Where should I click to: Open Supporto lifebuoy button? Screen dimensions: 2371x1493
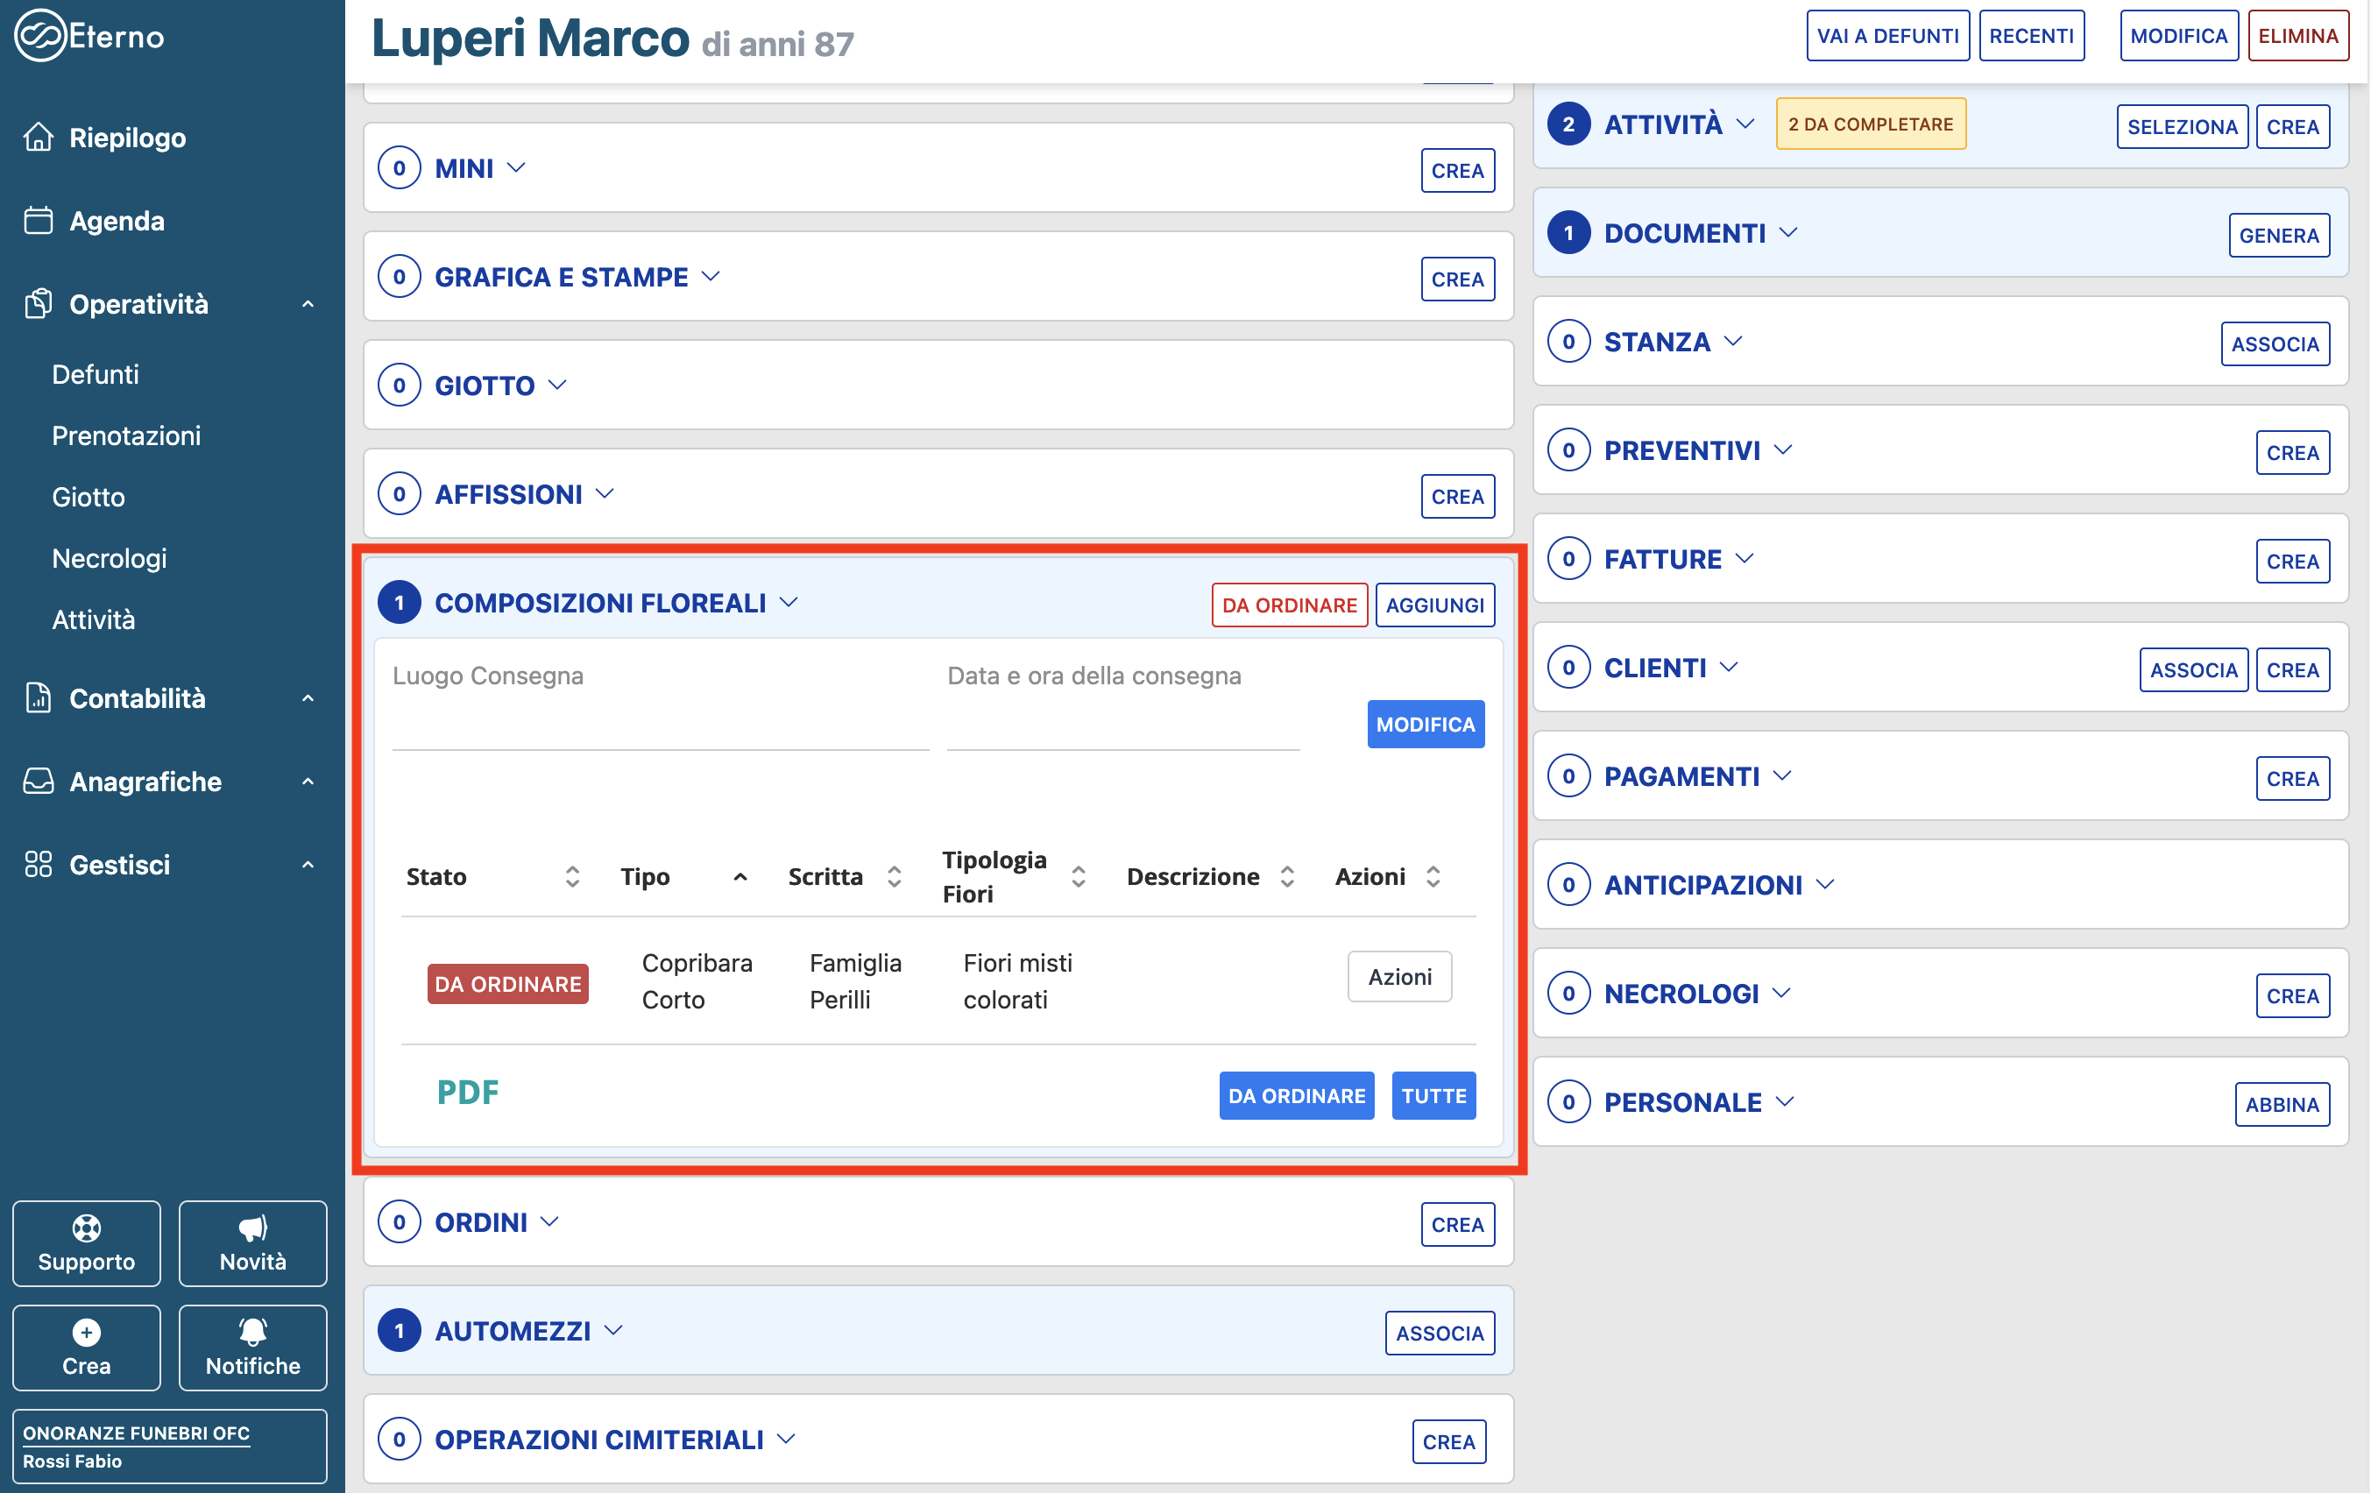click(87, 1243)
